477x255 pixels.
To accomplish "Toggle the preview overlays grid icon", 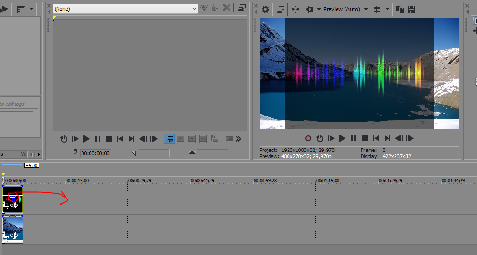I will pyautogui.click(x=377, y=9).
